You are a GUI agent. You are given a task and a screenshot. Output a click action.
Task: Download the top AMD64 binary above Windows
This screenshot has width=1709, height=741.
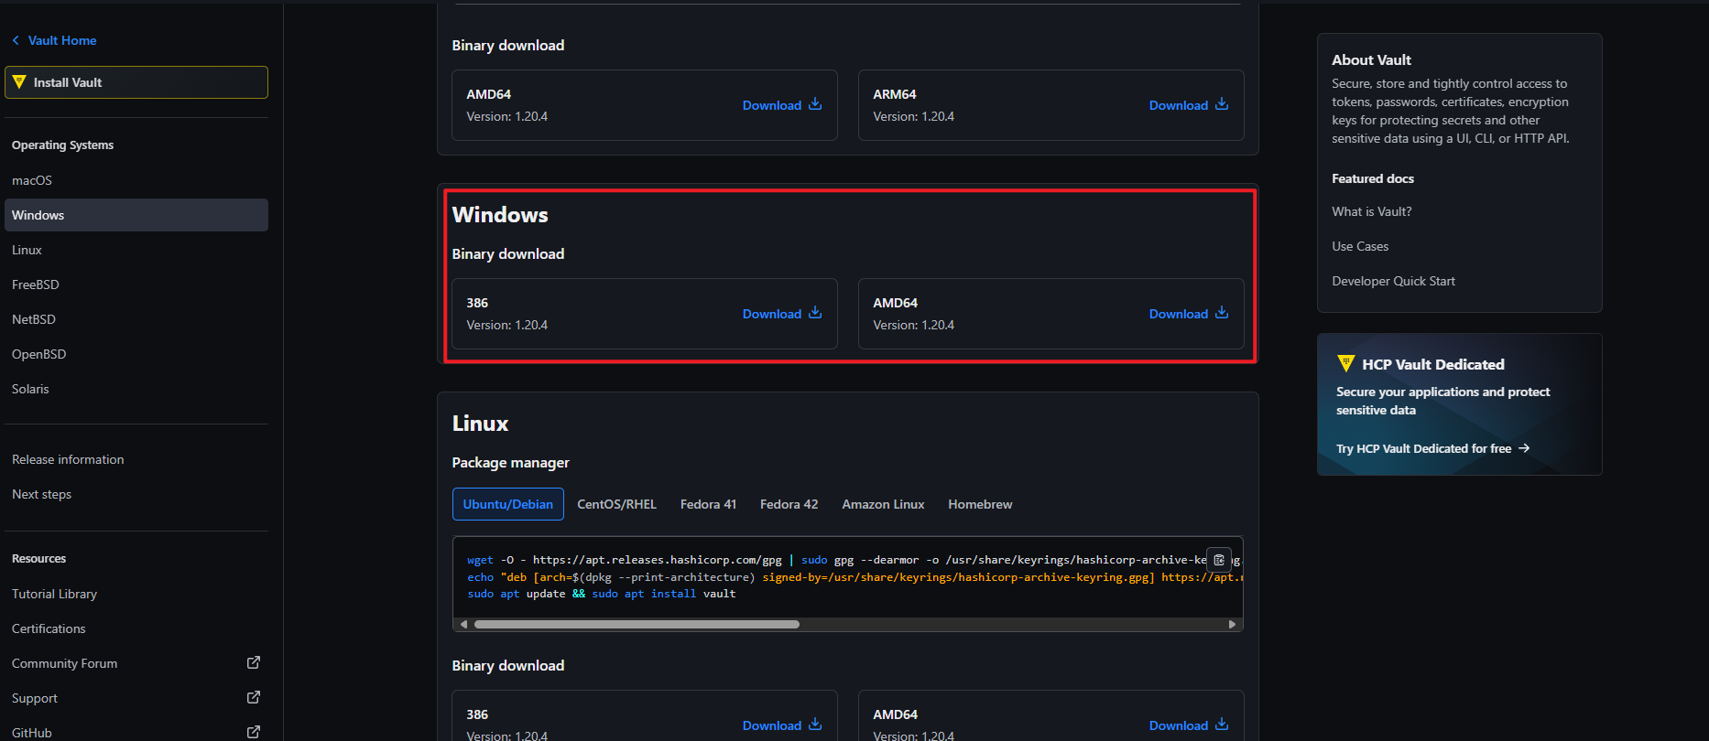pyautogui.click(x=782, y=105)
